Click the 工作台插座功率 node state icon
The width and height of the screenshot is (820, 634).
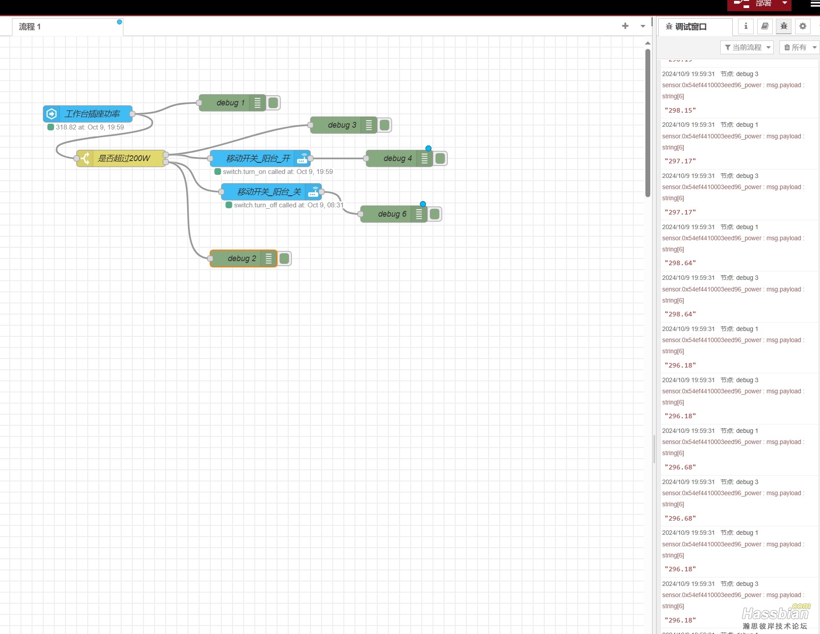pyautogui.click(x=52, y=114)
